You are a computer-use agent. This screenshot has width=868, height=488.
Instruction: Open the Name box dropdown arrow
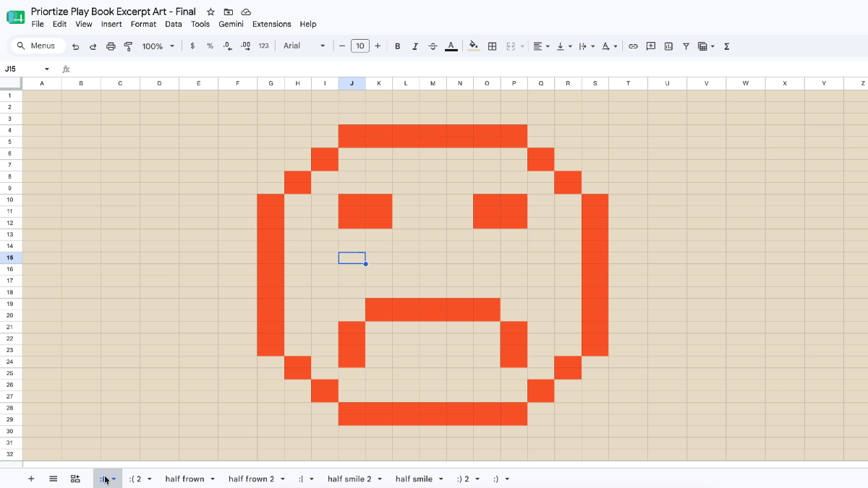47,69
